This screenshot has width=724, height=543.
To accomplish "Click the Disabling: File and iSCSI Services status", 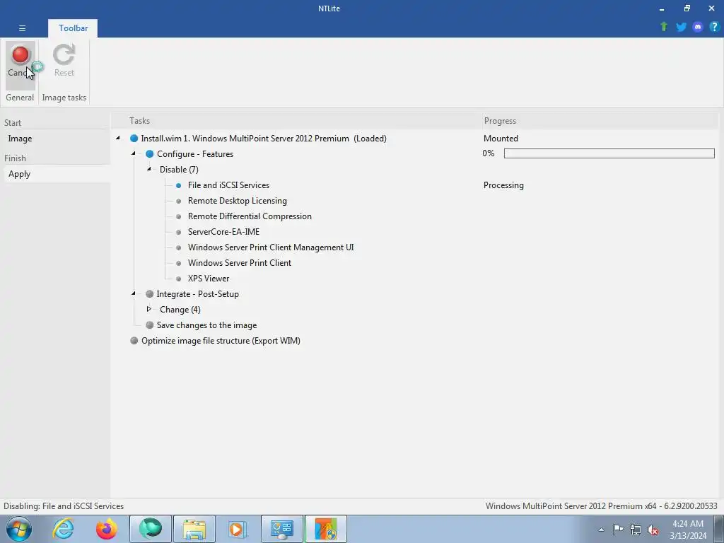I will (x=64, y=506).
